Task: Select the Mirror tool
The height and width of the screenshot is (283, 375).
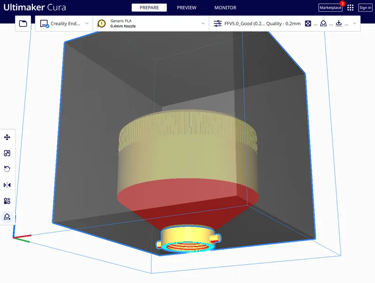Action: 7,185
